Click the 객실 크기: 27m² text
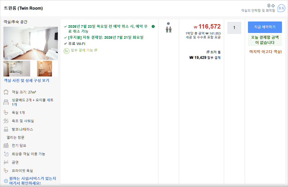Screen dimensions: 288x187 24,92
